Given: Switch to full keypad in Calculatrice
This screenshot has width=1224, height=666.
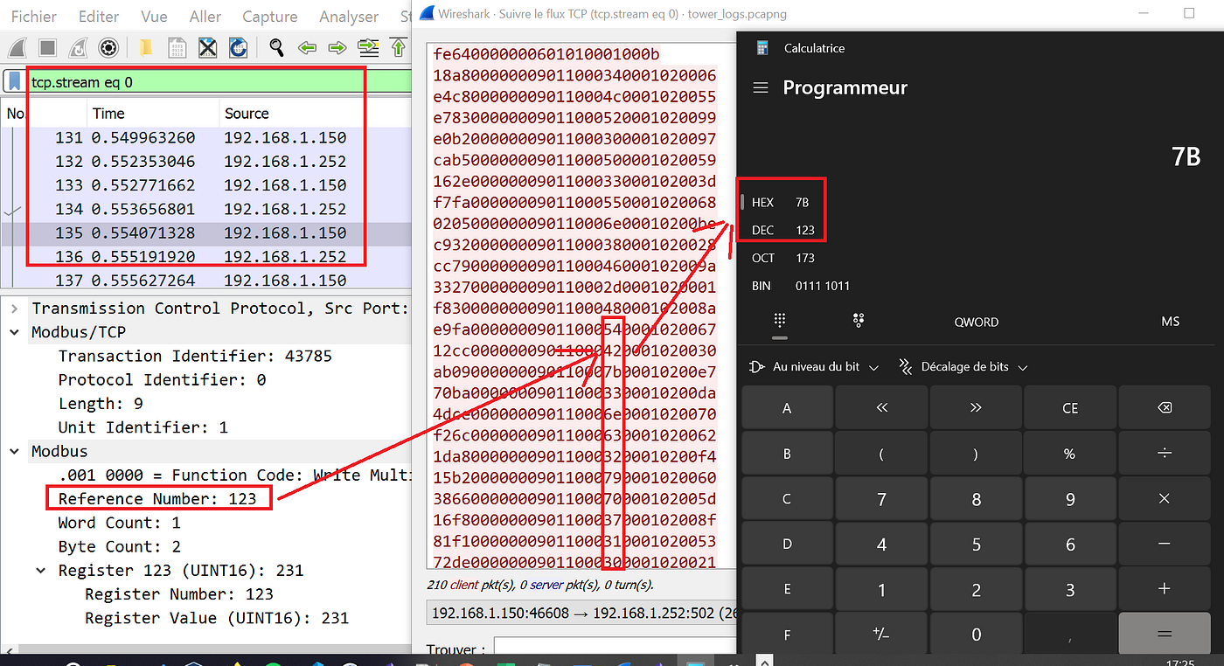Looking at the screenshot, I should (780, 321).
